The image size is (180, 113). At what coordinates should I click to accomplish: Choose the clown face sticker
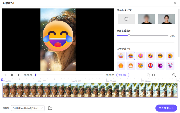pos(170,66)
